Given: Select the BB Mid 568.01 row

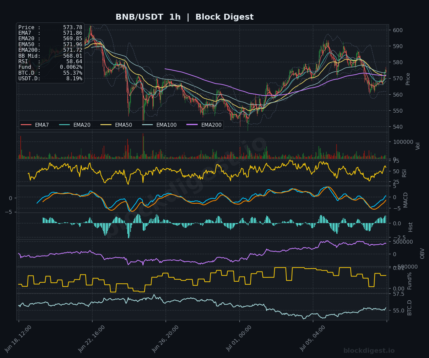Looking at the screenshot, I should [50, 56].
